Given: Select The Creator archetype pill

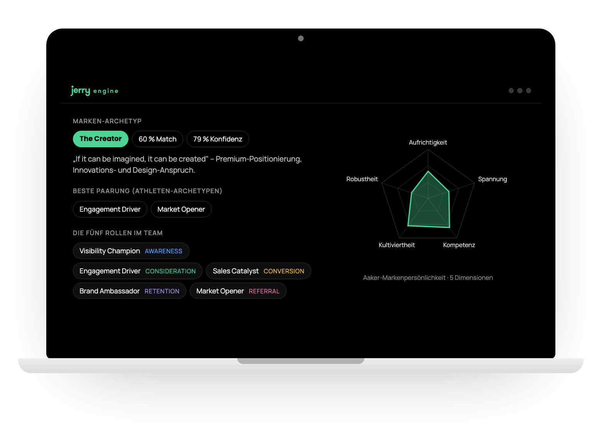Looking at the screenshot, I should [101, 139].
